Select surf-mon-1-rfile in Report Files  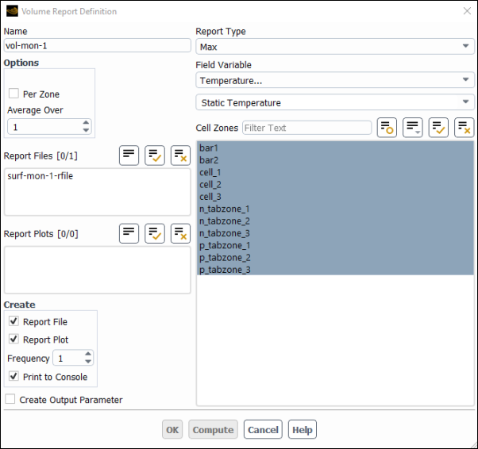tap(40, 176)
